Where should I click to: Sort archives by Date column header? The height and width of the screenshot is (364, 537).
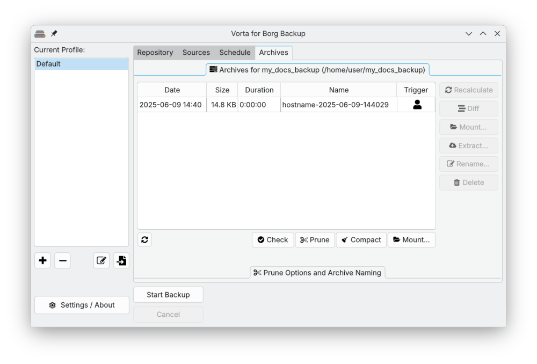(x=172, y=90)
